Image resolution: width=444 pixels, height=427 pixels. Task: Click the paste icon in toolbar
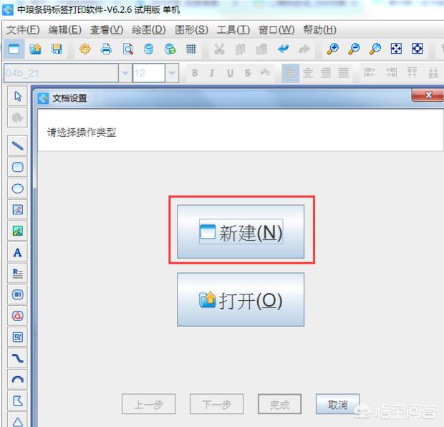[x=261, y=49]
